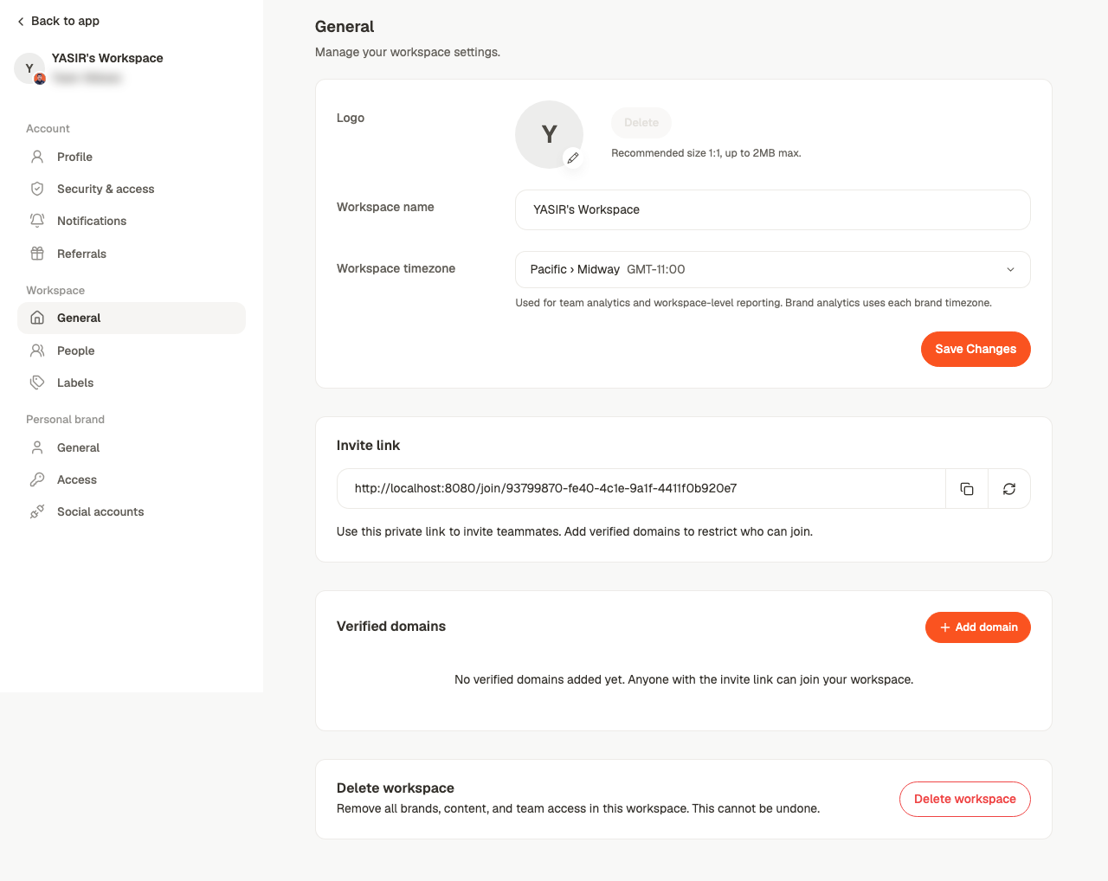Click the Delete workspace button
The width and height of the screenshot is (1108, 881).
[965, 799]
